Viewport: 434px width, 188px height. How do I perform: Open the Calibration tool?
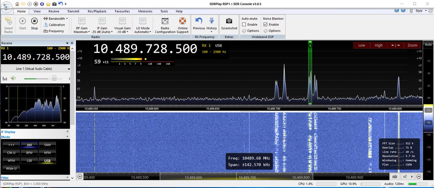(54, 25)
